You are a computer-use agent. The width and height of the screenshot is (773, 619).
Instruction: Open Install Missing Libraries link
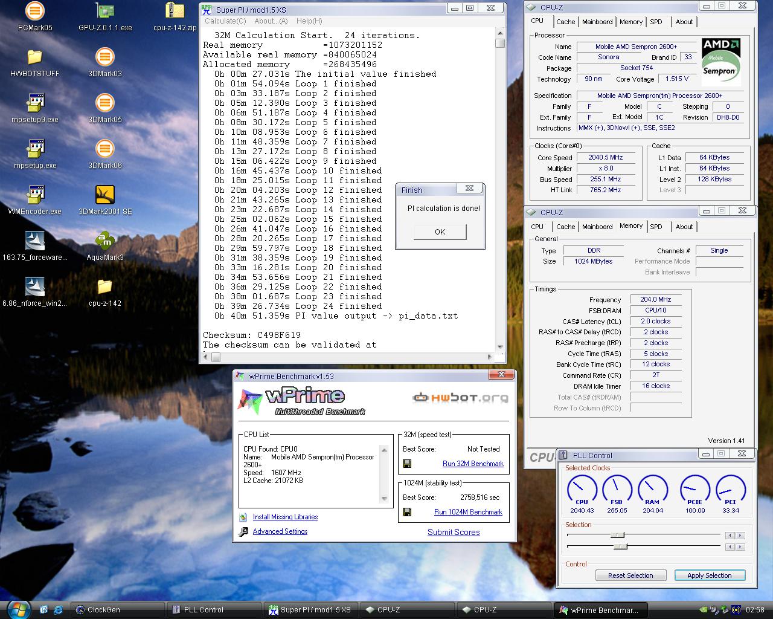tap(285, 517)
